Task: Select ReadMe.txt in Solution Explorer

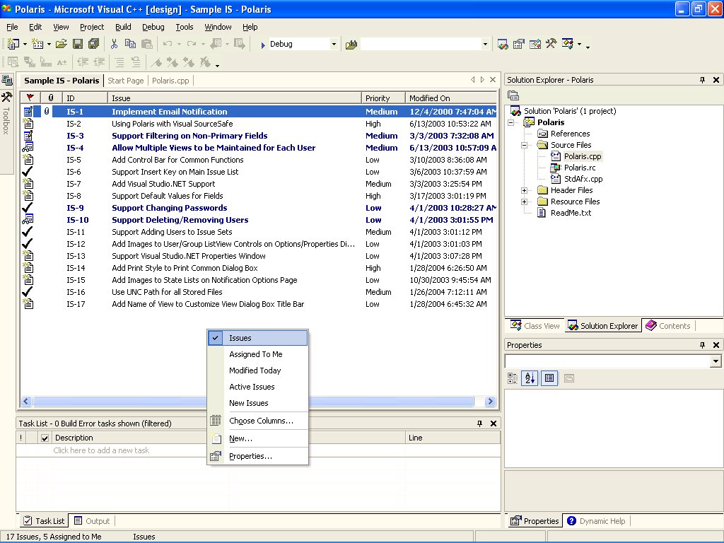Action: tap(571, 213)
